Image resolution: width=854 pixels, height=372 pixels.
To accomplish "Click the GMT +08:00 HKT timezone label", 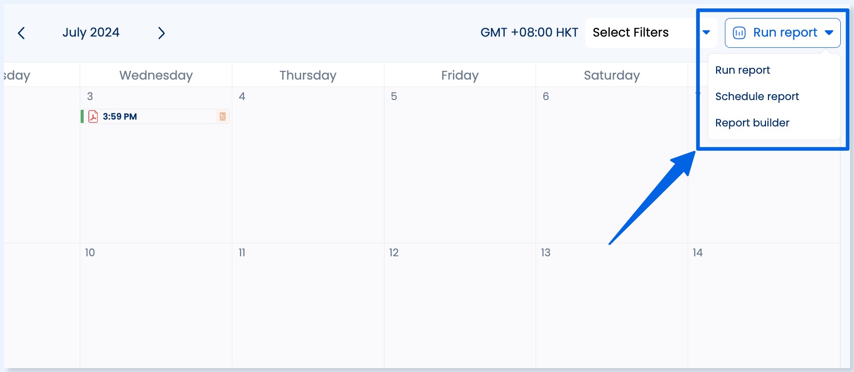I will (529, 32).
